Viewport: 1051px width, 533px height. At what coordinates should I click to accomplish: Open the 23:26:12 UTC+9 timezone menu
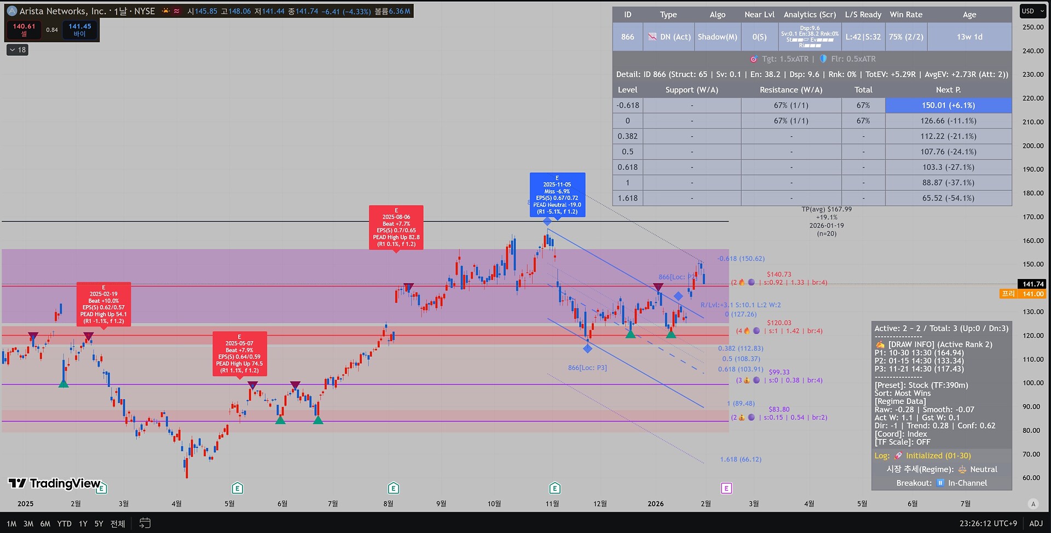click(988, 523)
